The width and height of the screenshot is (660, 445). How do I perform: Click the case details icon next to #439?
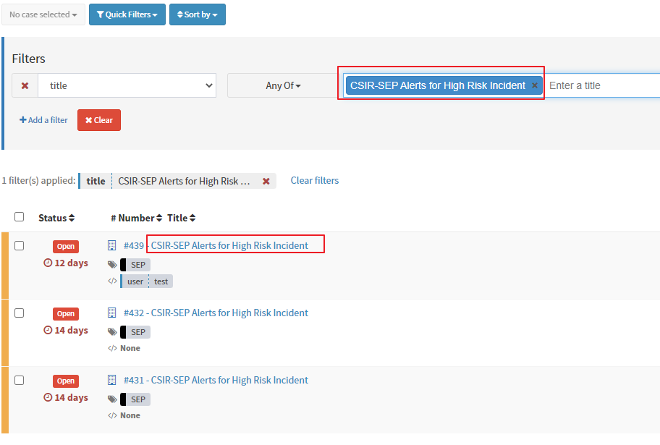(111, 245)
